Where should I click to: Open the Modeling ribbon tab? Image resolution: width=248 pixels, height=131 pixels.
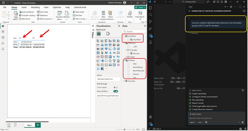click(x=35, y=7)
